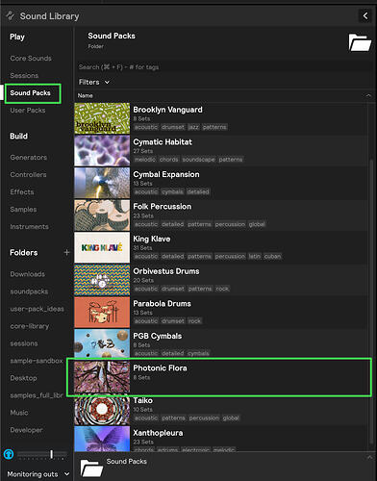Select the Orbivestus Drums title
Screen dimensions: 377x481
point(166,271)
